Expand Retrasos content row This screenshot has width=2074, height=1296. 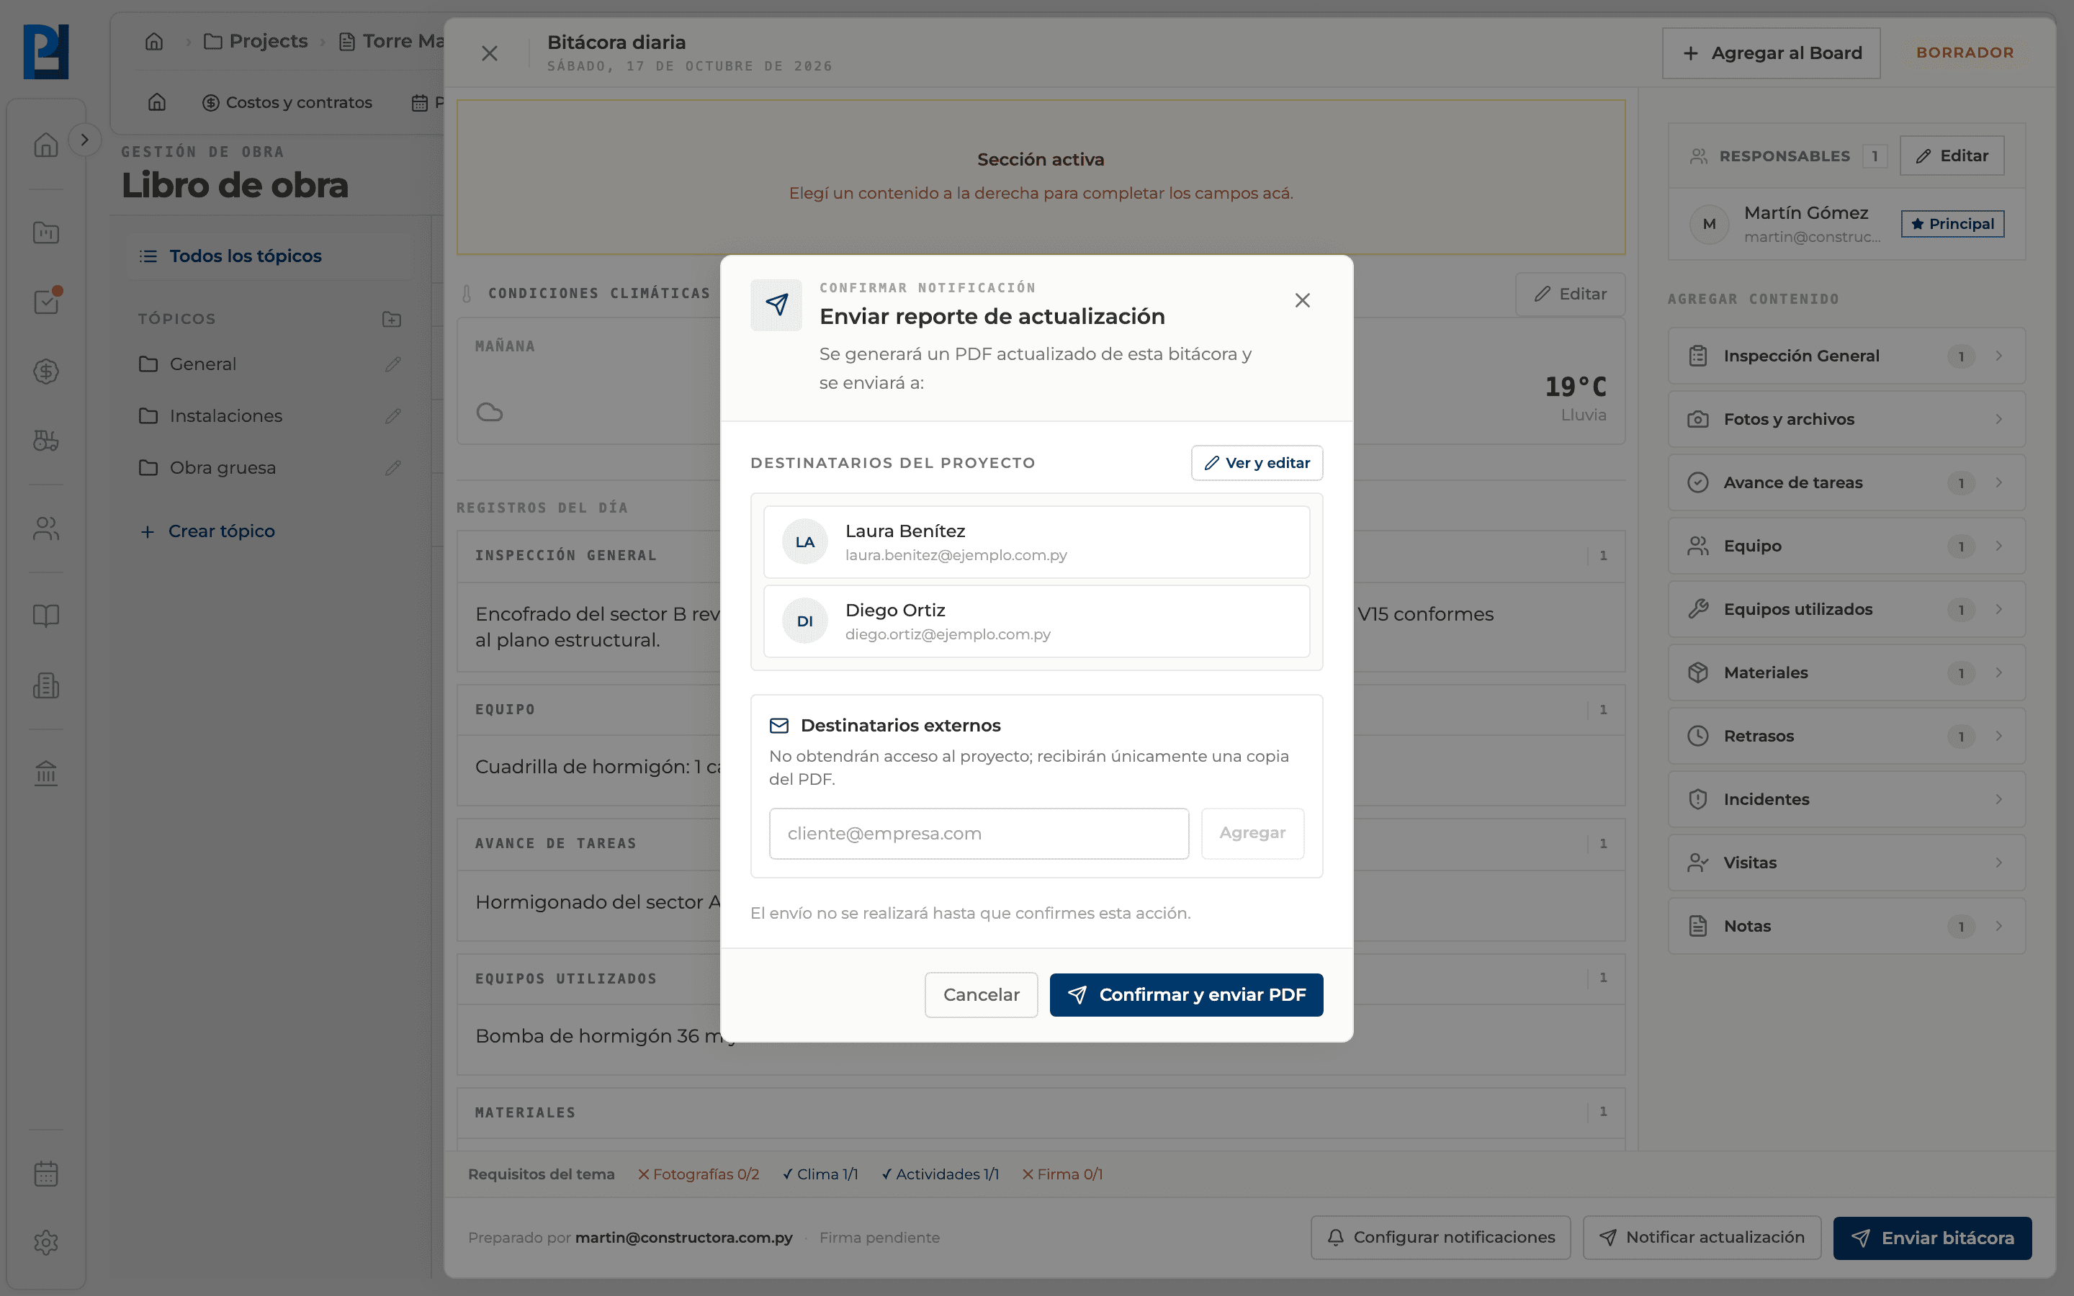pyautogui.click(x=1846, y=737)
